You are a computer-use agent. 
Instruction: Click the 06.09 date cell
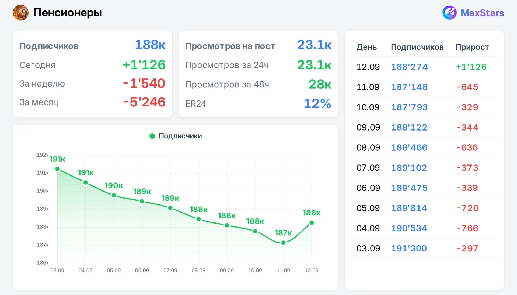[x=368, y=188]
